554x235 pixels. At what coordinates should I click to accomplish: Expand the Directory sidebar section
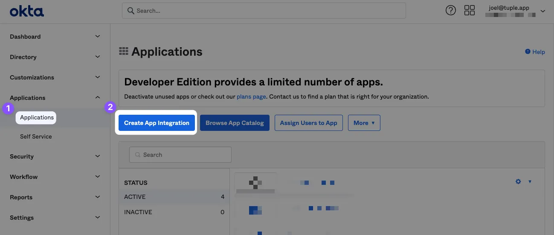tap(98, 57)
